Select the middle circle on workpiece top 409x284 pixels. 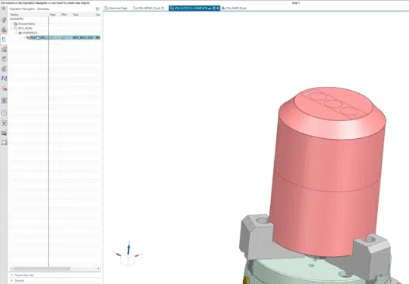(333, 104)
